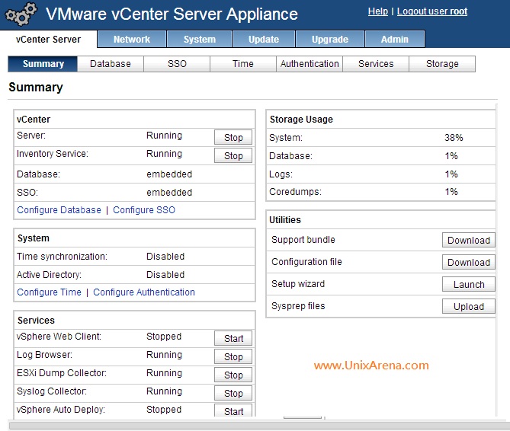
Task: Open the Network main tab
Action: [132, 40]
